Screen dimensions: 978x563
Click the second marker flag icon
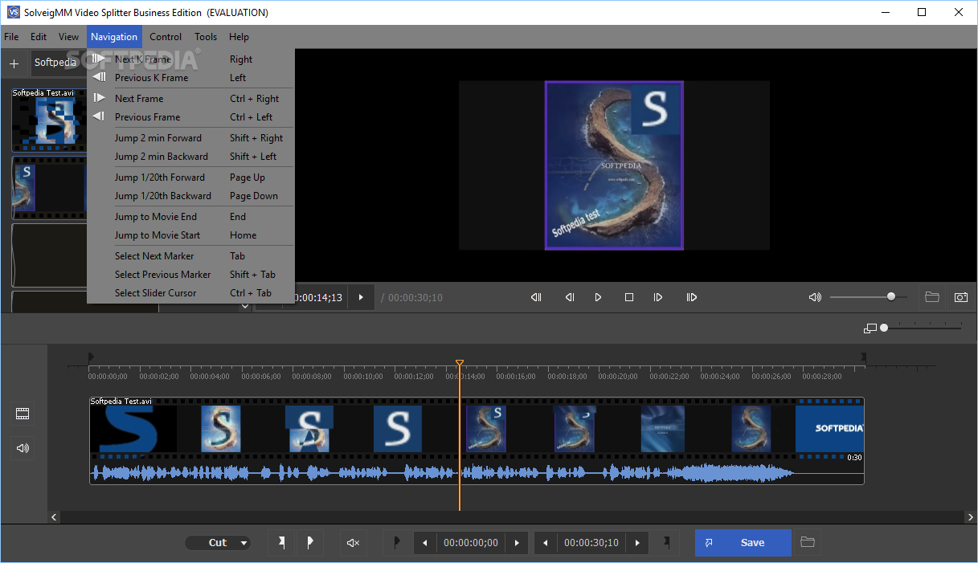(310, 543)
